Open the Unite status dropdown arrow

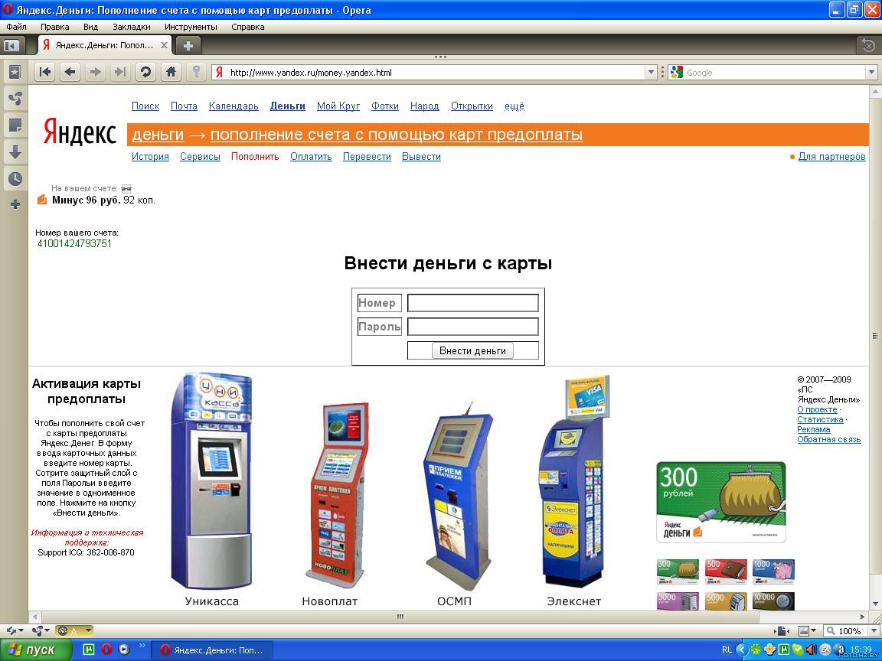[47, 631]
